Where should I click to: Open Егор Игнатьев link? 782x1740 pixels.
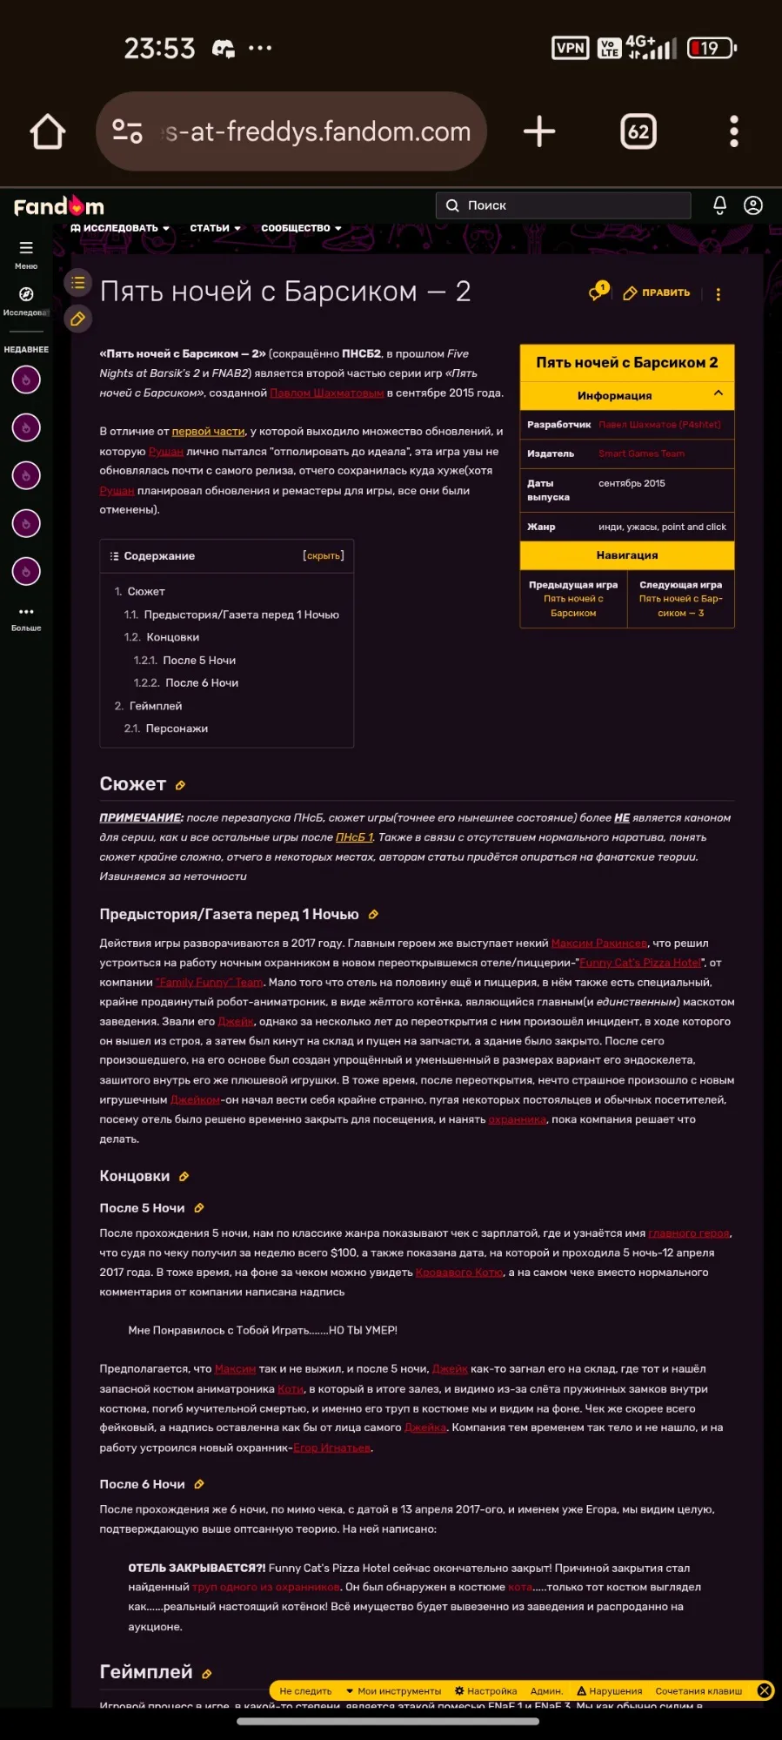point(332,1448)
